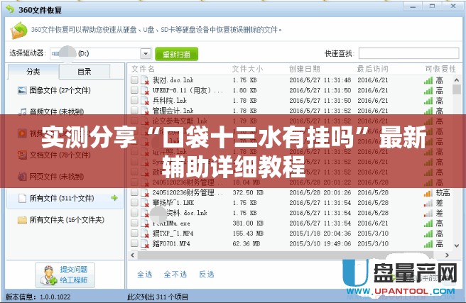Click the vertical scrollbar thumb
The height and width of the screenshot is (303, 466).
pos(457,89)
